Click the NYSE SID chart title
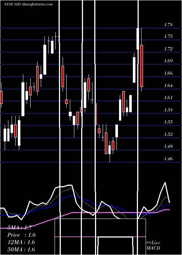This screenshot has width=182, height=255. pos(28,4)
